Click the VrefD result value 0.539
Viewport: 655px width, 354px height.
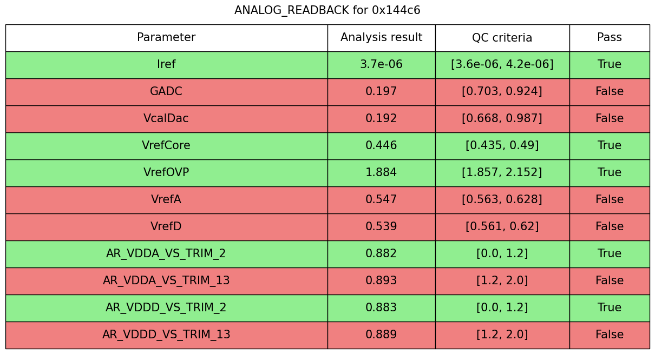(x=381, y=227)
